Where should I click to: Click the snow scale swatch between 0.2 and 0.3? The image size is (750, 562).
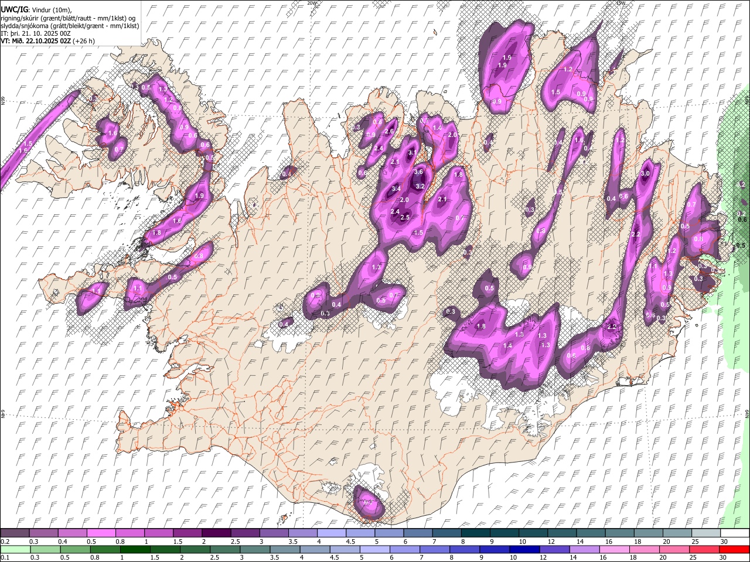pos(15,533)
